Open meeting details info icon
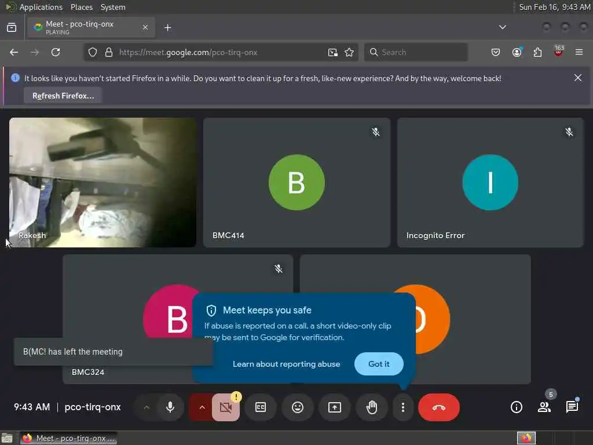The image size is (593, 445). pyautogui.click(x=516, y=407)
